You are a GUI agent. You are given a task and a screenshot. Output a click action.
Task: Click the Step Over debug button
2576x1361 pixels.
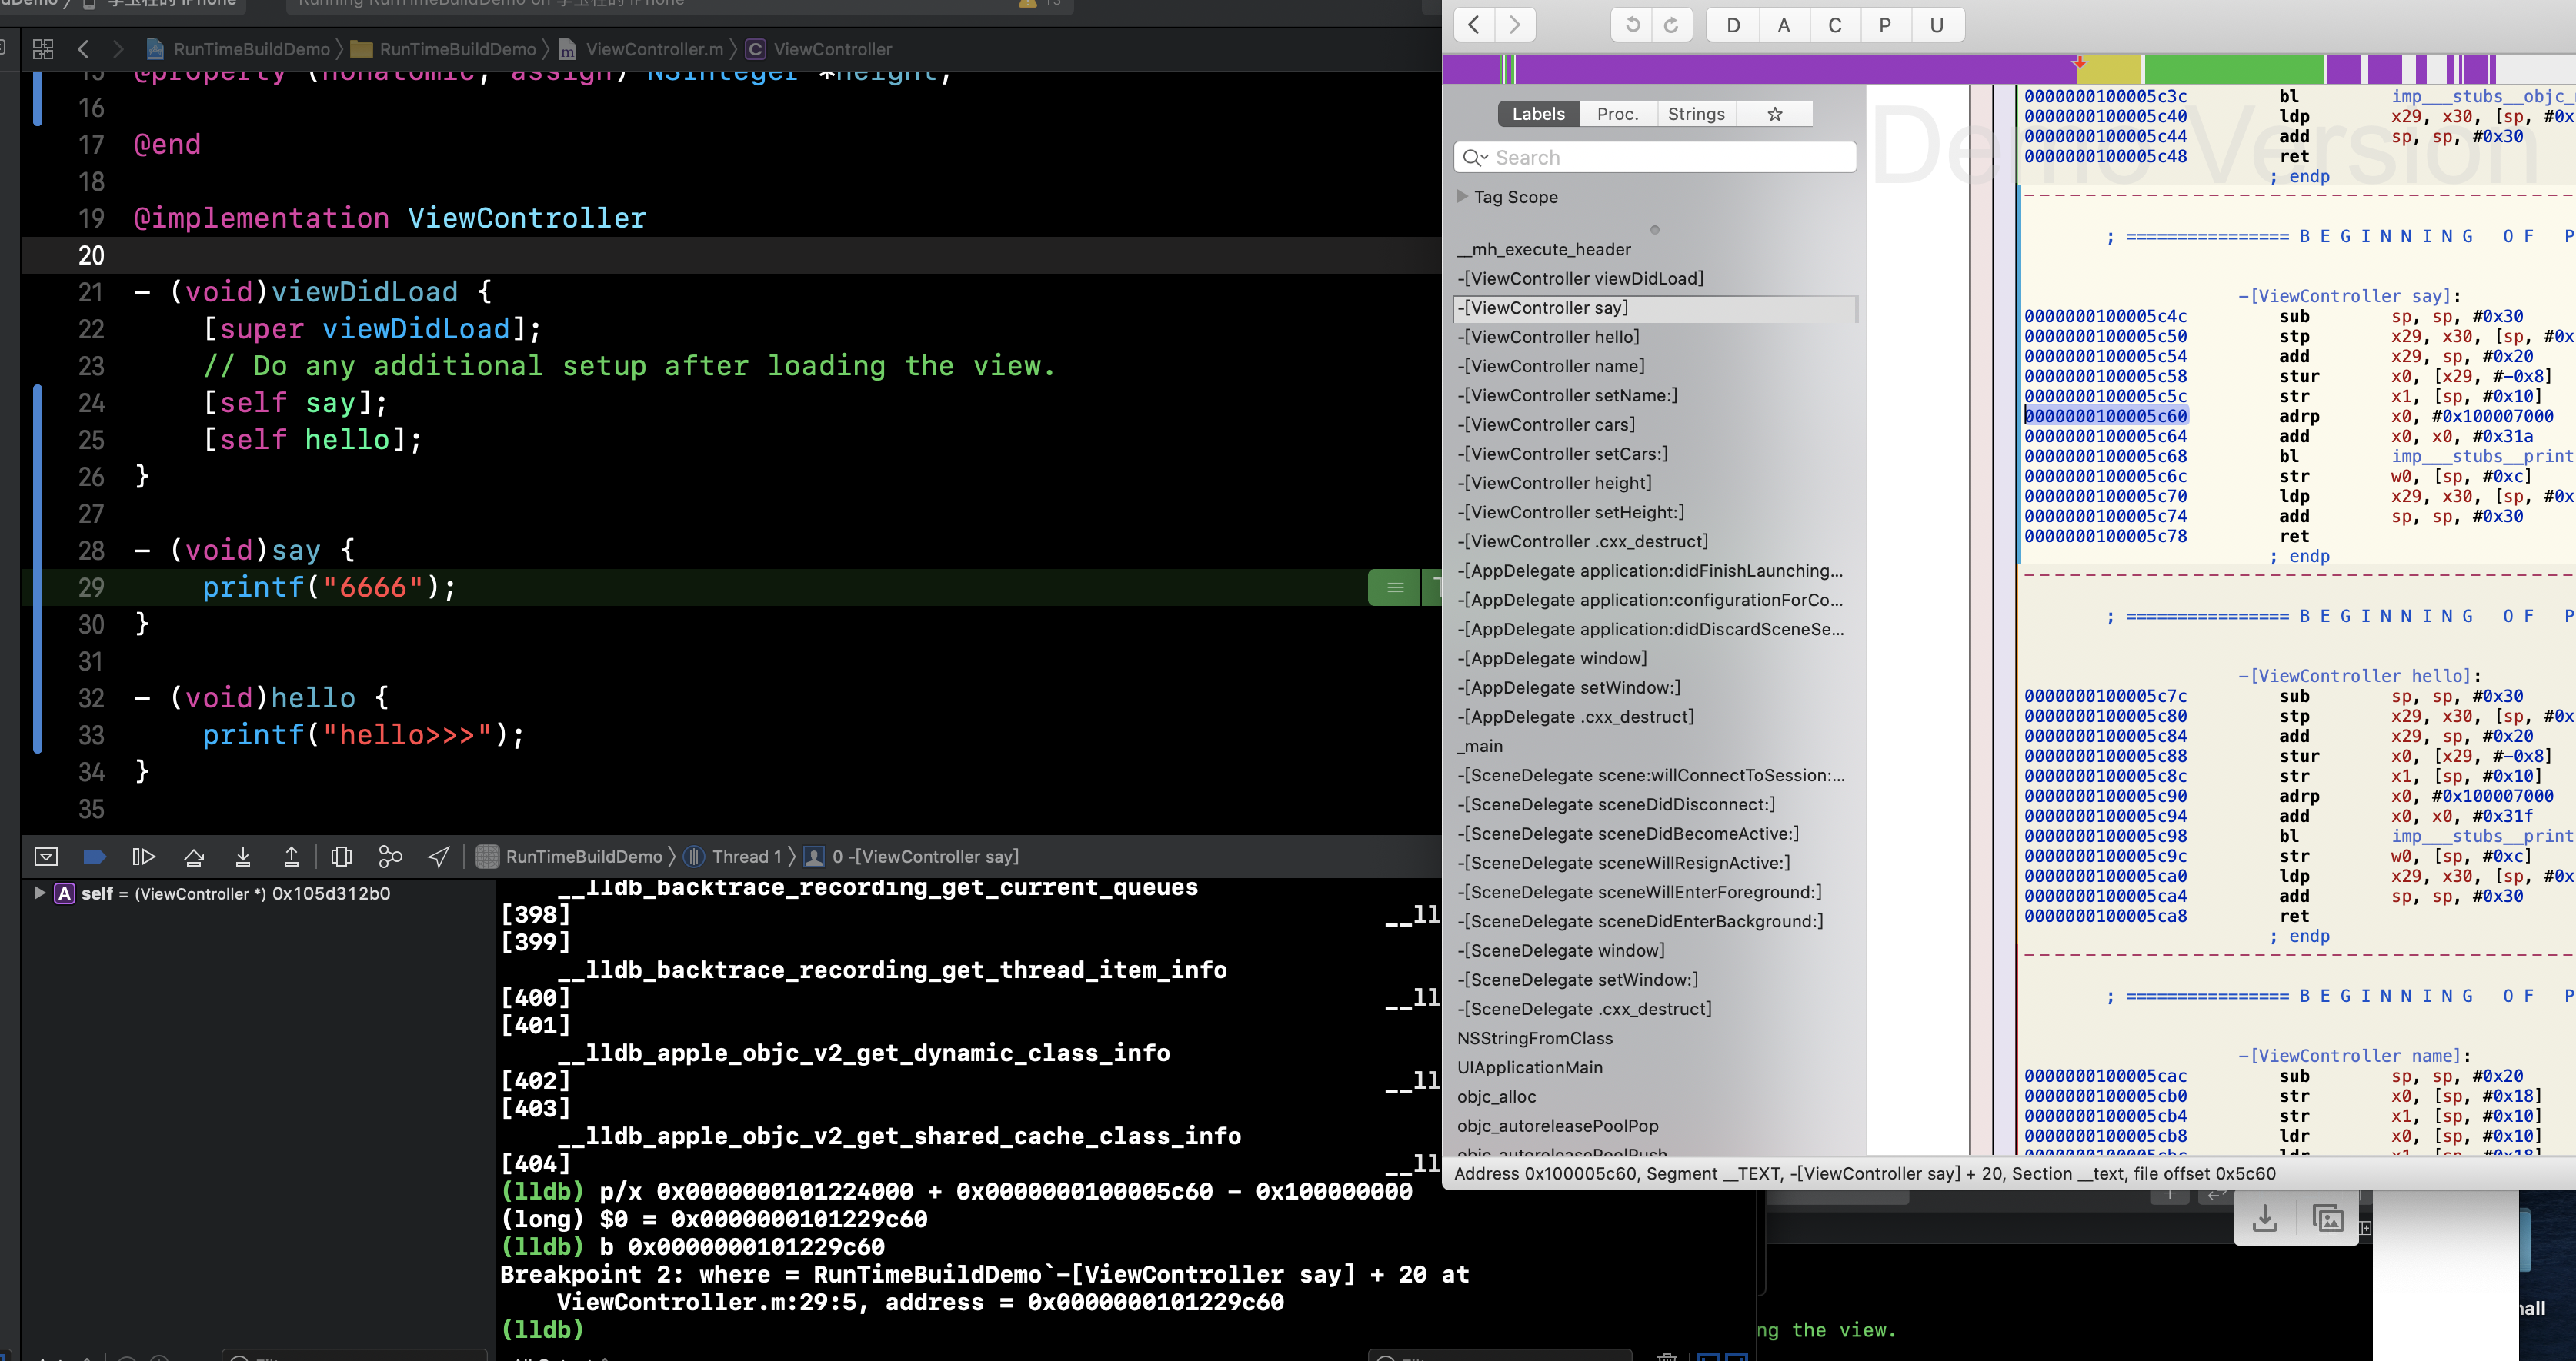click(194, 857)
